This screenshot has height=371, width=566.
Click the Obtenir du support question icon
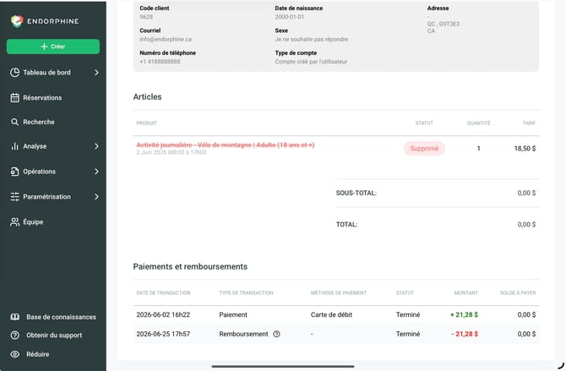[x=15, y=336]
